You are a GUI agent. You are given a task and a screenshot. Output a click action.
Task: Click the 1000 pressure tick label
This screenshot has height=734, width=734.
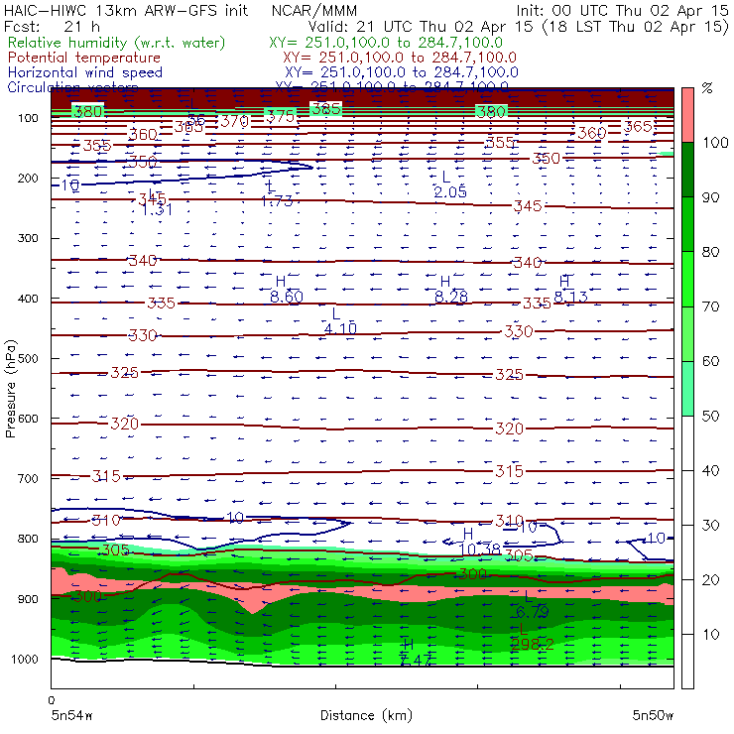pyautogui.click(x=25, y=659)
